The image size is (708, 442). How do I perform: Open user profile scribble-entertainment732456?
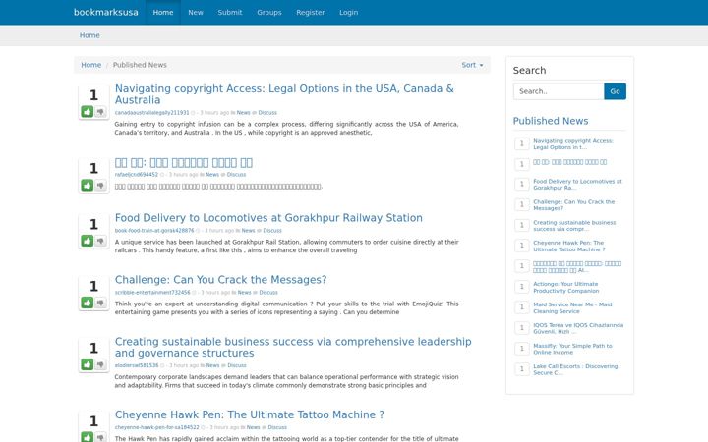coord(152,293)
